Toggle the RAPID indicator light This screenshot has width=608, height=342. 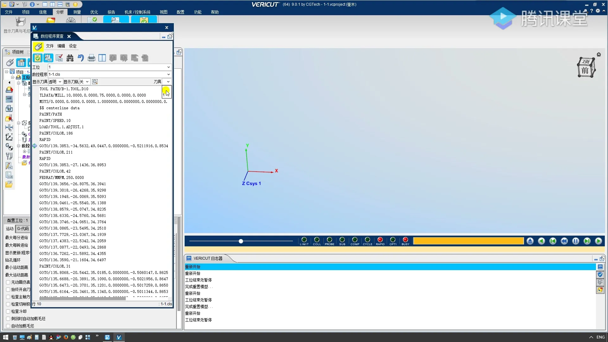click(380, 240)
